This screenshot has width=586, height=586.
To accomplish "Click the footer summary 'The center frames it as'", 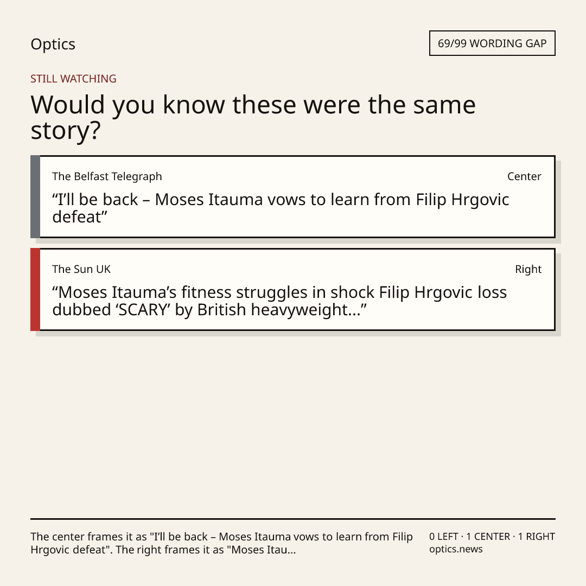I will click(221, 543).
